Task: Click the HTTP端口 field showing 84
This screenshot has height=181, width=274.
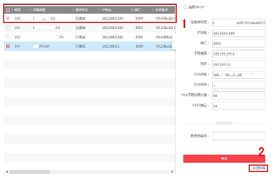Action: [x=239, y=106]
